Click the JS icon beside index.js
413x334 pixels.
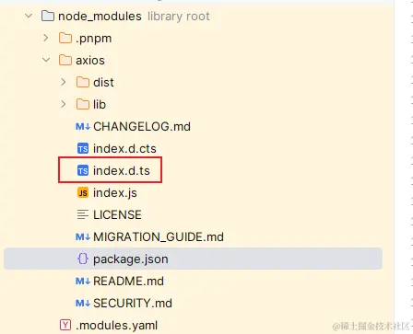(x=83, y=192)
